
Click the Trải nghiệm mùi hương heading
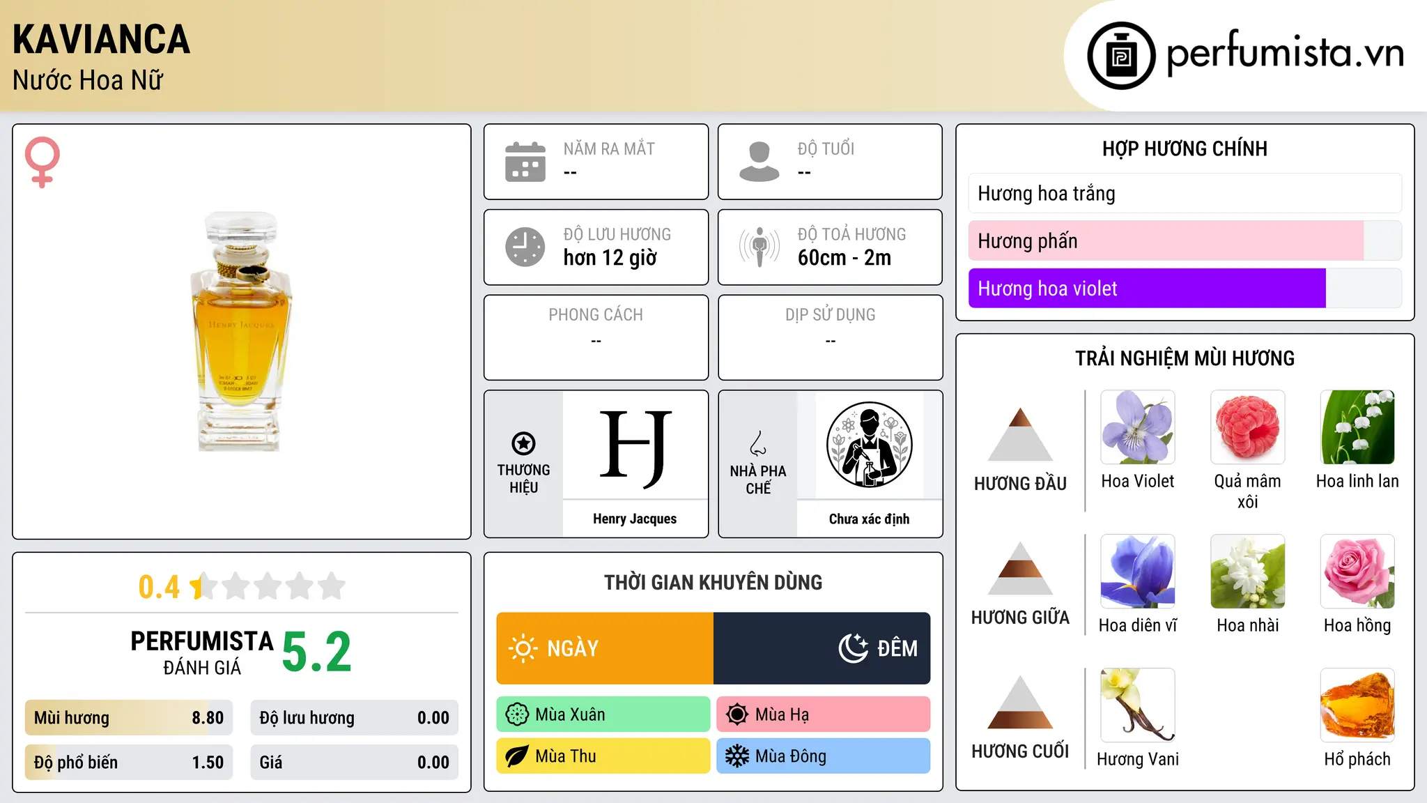point(1185,358)
